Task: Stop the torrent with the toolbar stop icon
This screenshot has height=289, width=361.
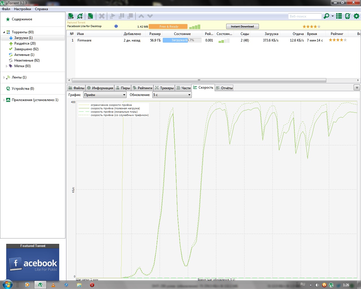Action: click(x=130, y=16)
